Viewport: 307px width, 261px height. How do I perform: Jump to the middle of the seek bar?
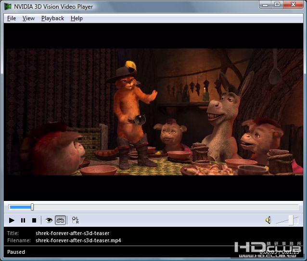[153, 207]
